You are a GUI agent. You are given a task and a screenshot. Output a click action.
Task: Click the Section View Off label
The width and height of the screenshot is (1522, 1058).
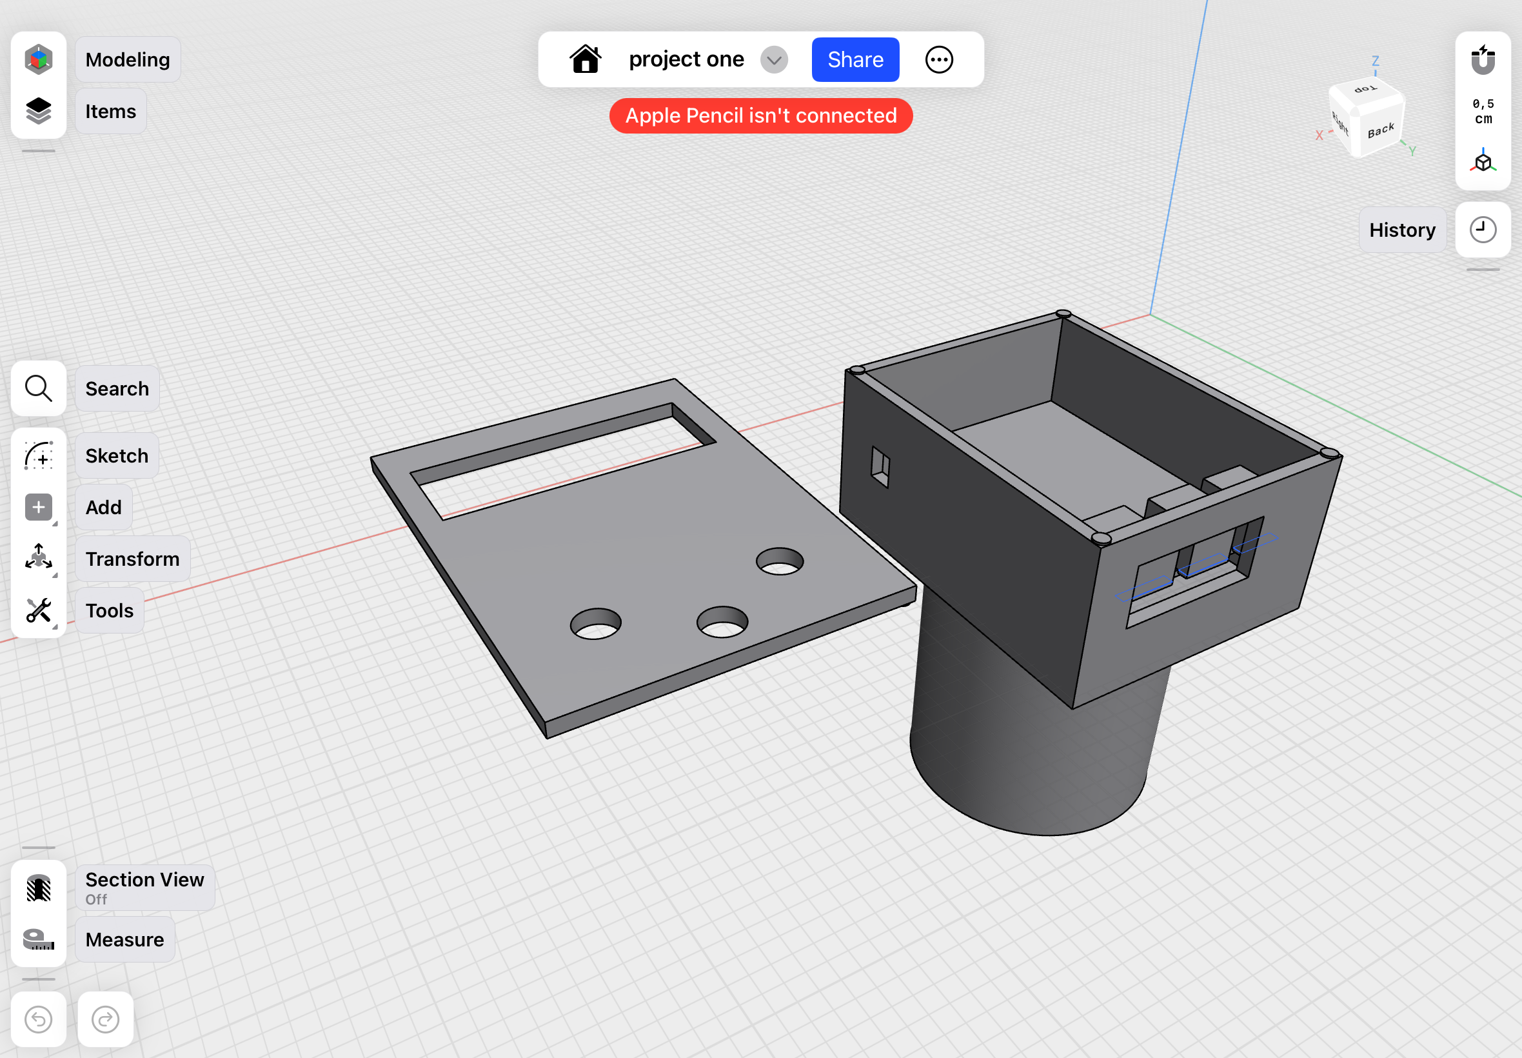145,888
